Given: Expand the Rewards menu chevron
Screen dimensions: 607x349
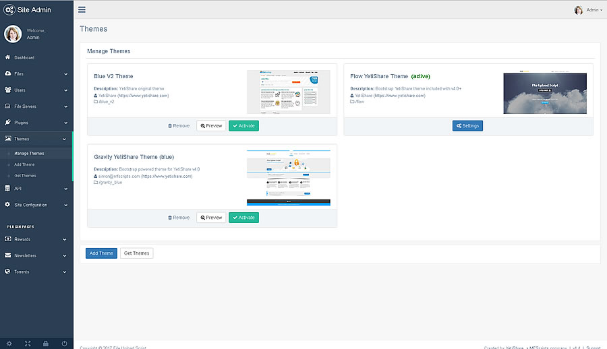Looking at the screenshot, I should point(64,239).
